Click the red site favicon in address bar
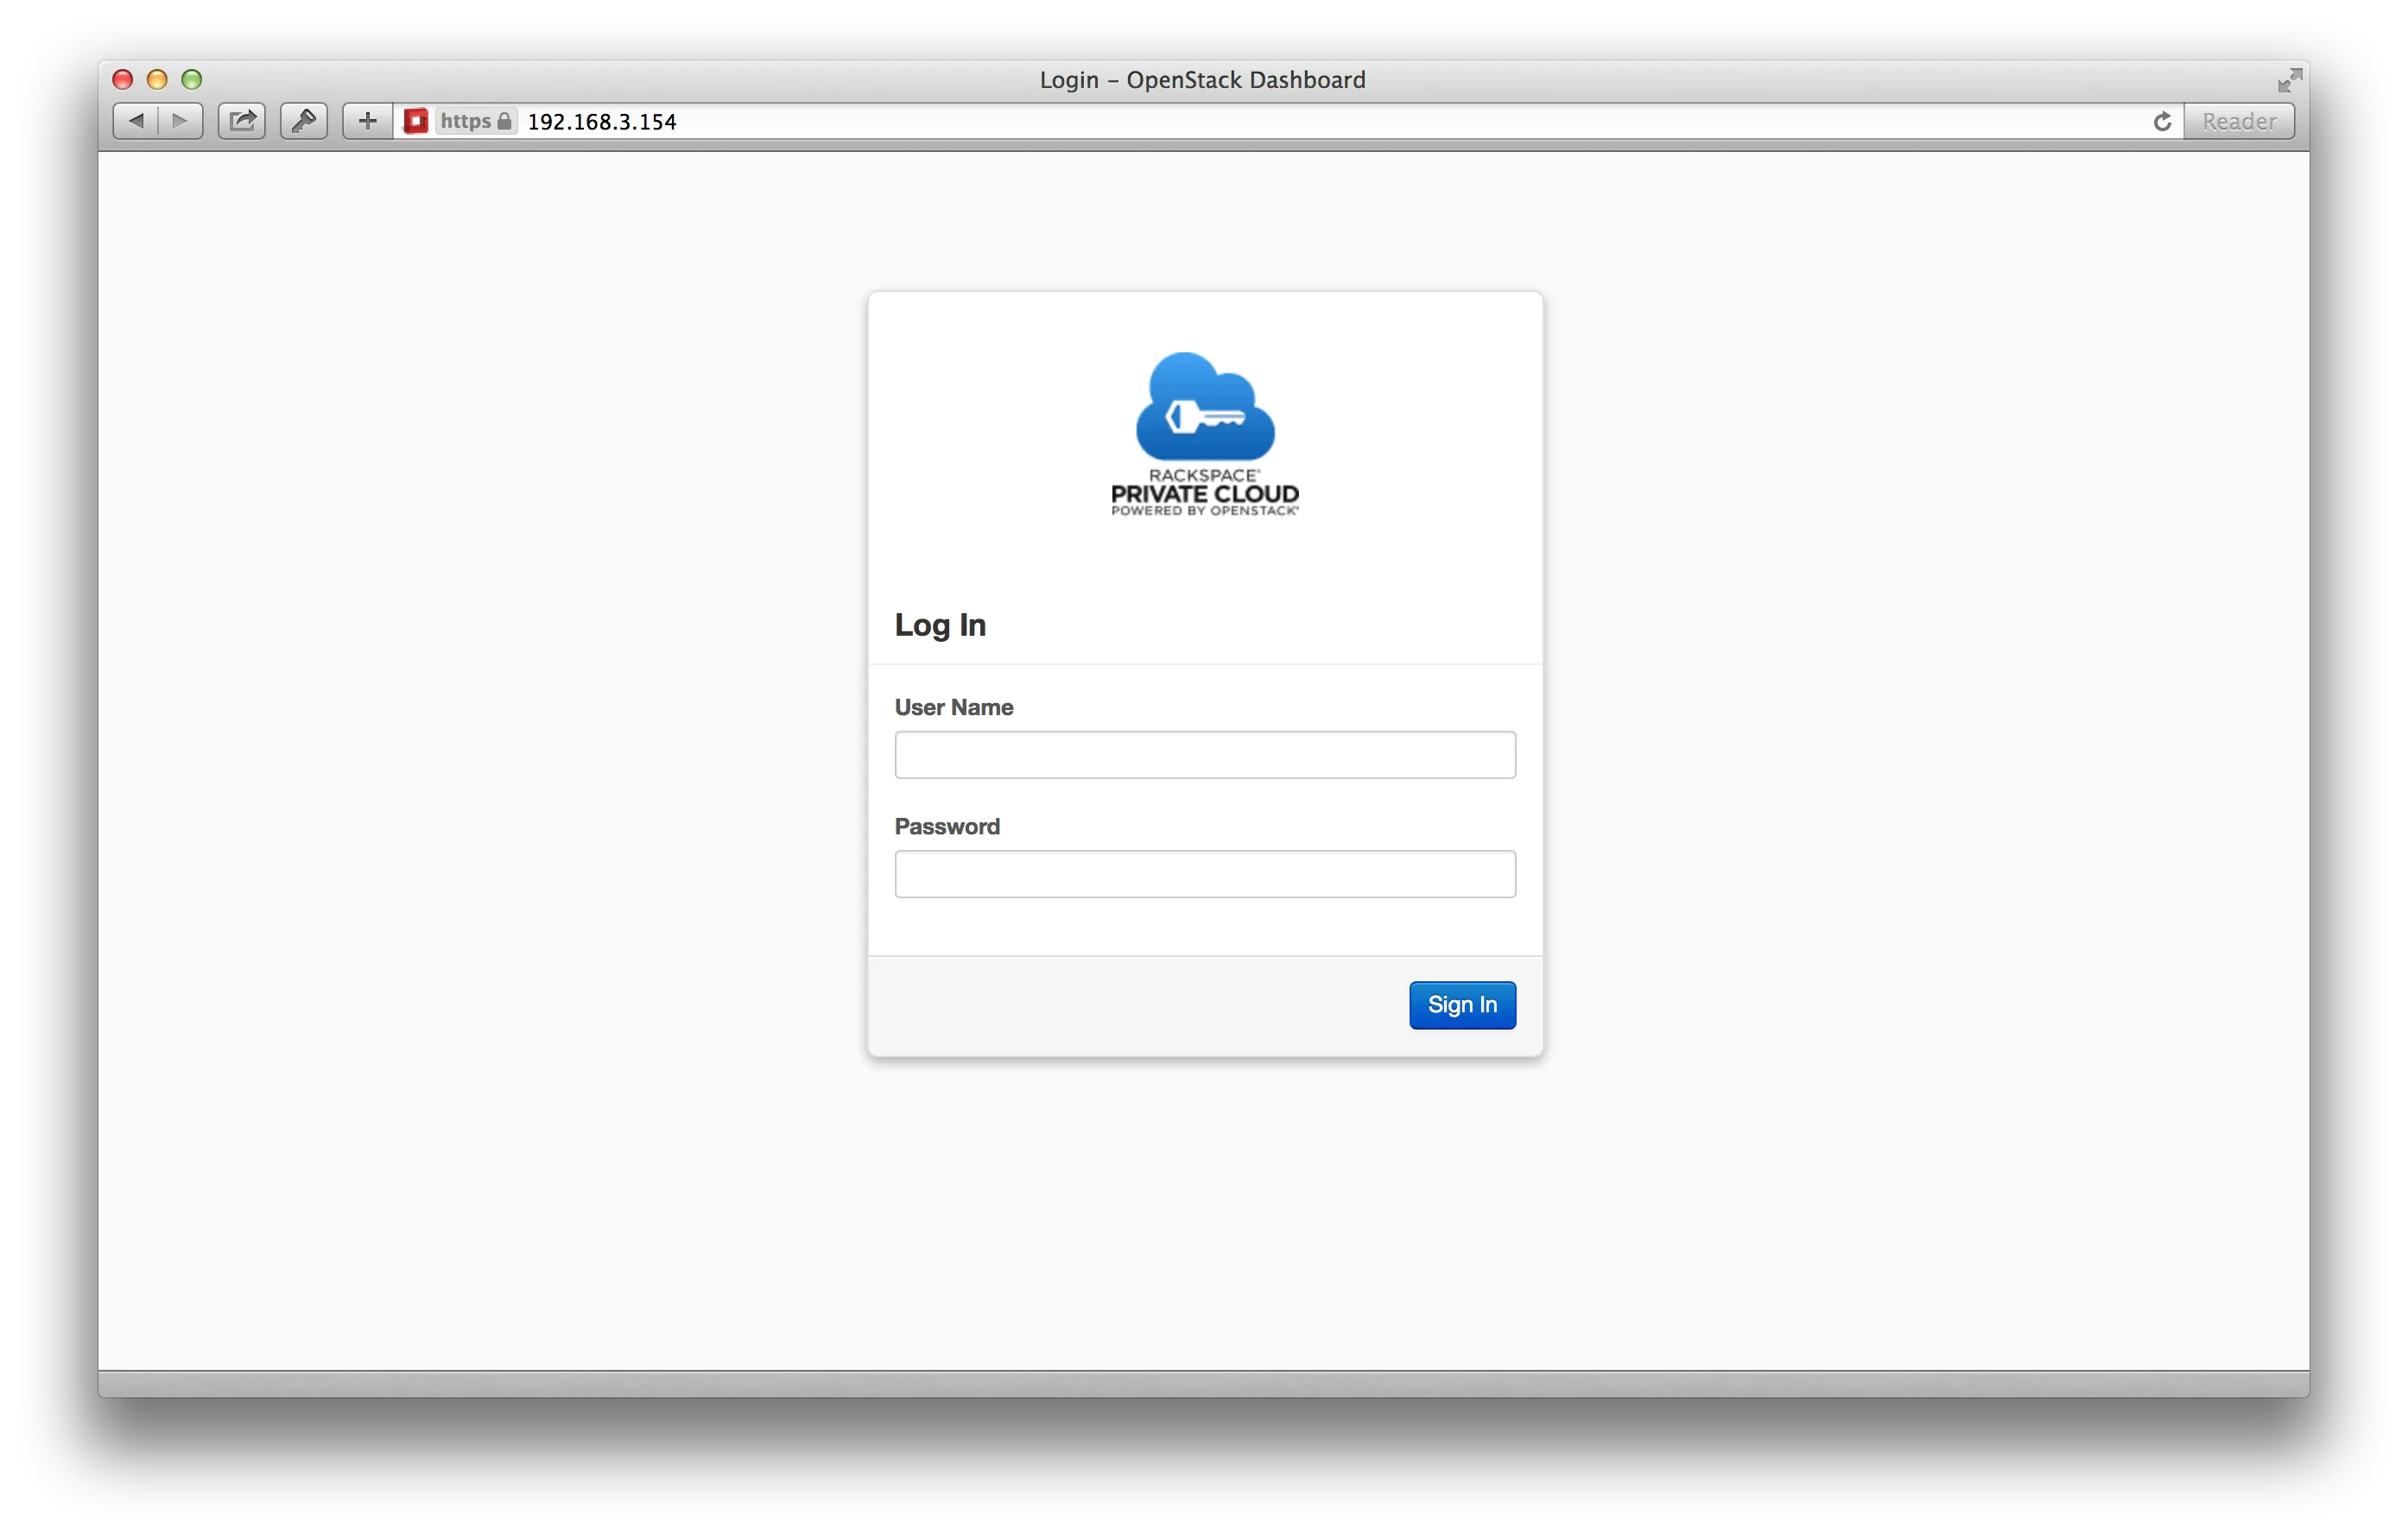This screenshot has height=1534, width=2408. 416,121
